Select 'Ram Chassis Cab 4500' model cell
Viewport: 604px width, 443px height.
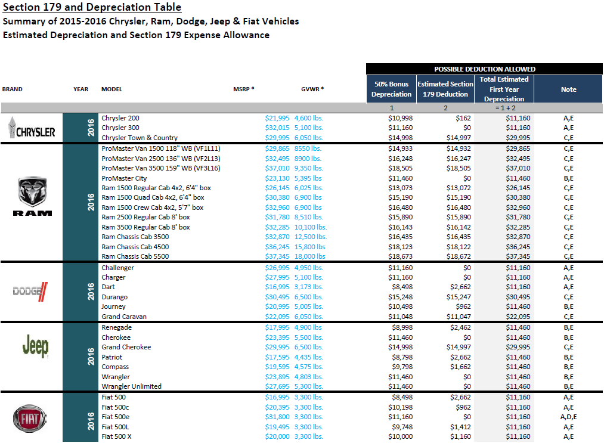135,246
